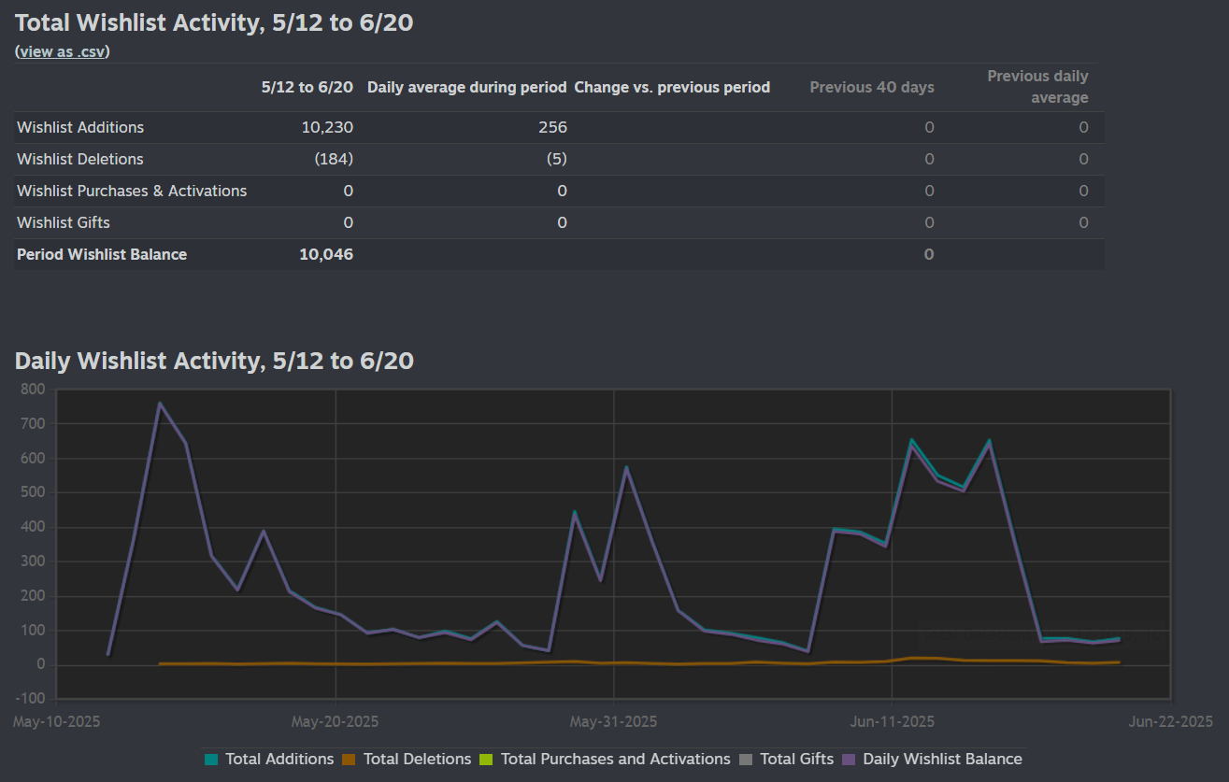1229x782 pixels.
Task: Click the gray Total Gifts legend swatch
Action: pos(746,760)
